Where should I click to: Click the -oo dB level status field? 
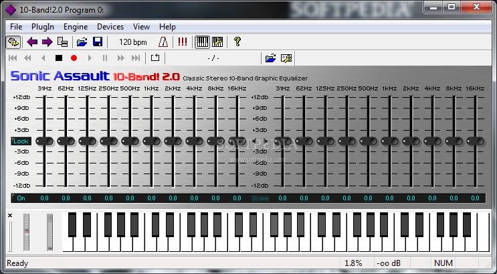coord(388,263)
